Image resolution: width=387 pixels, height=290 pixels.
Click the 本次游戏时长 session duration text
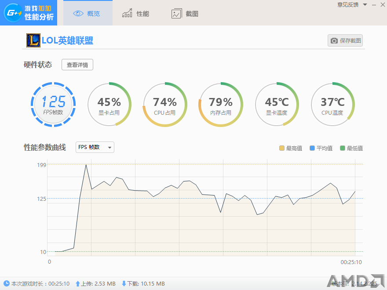pos(40,284)
